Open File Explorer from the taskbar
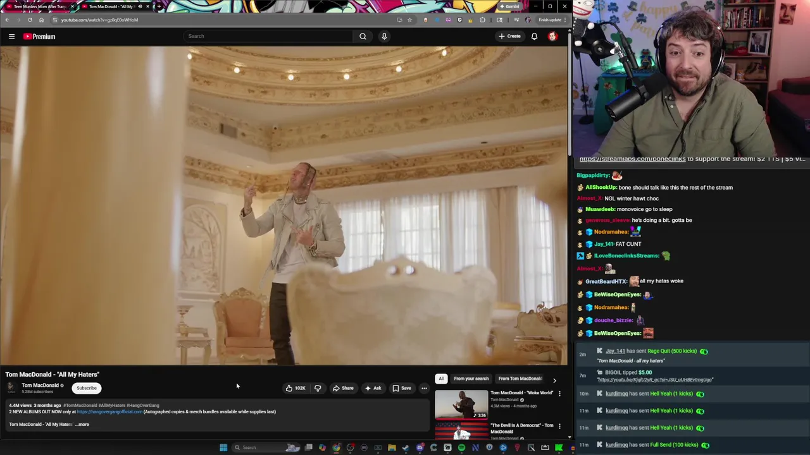The width and height of the screenshot is (810, 455). (x=392, y=447)
